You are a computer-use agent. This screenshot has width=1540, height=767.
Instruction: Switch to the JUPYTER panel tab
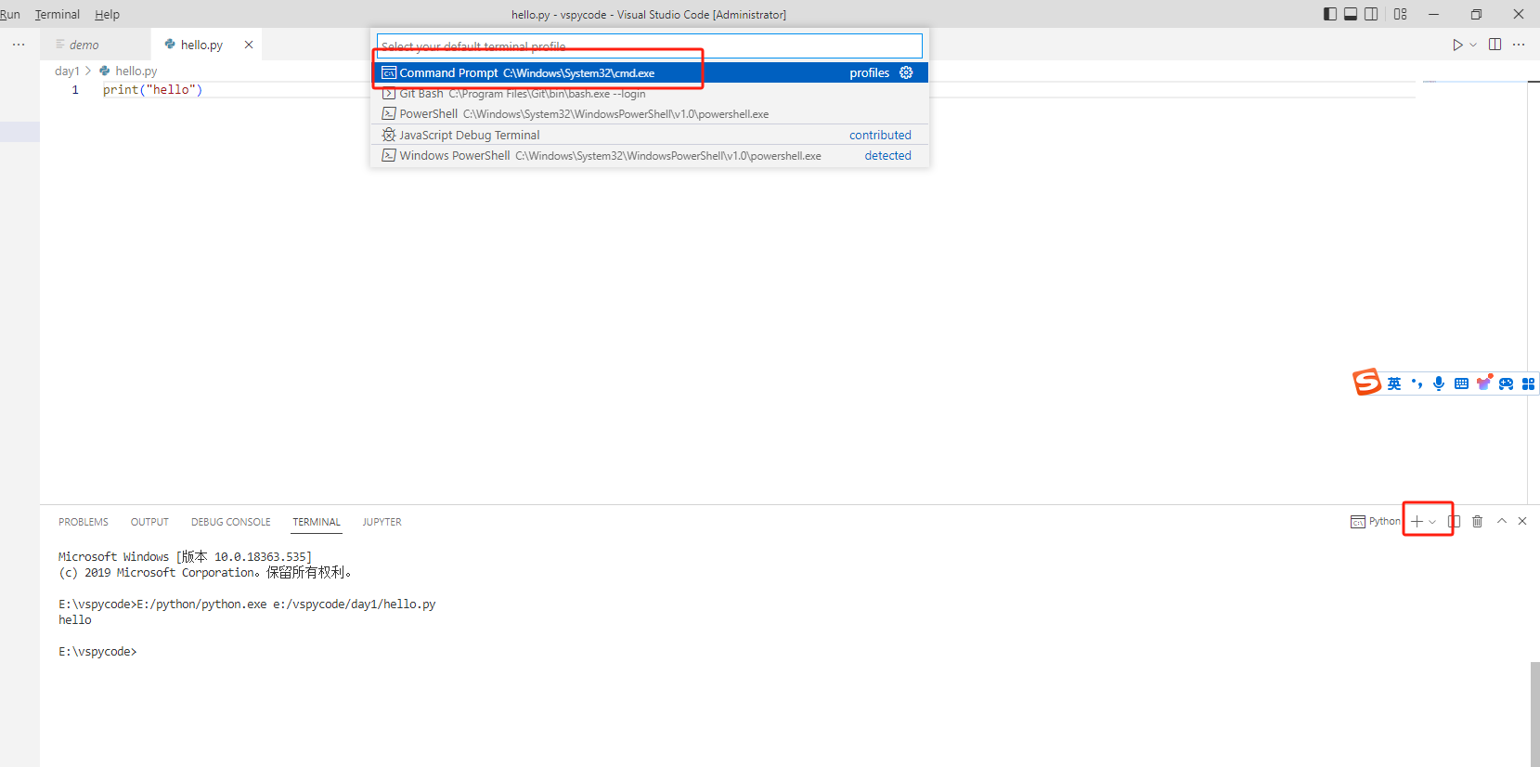[382, 522]
